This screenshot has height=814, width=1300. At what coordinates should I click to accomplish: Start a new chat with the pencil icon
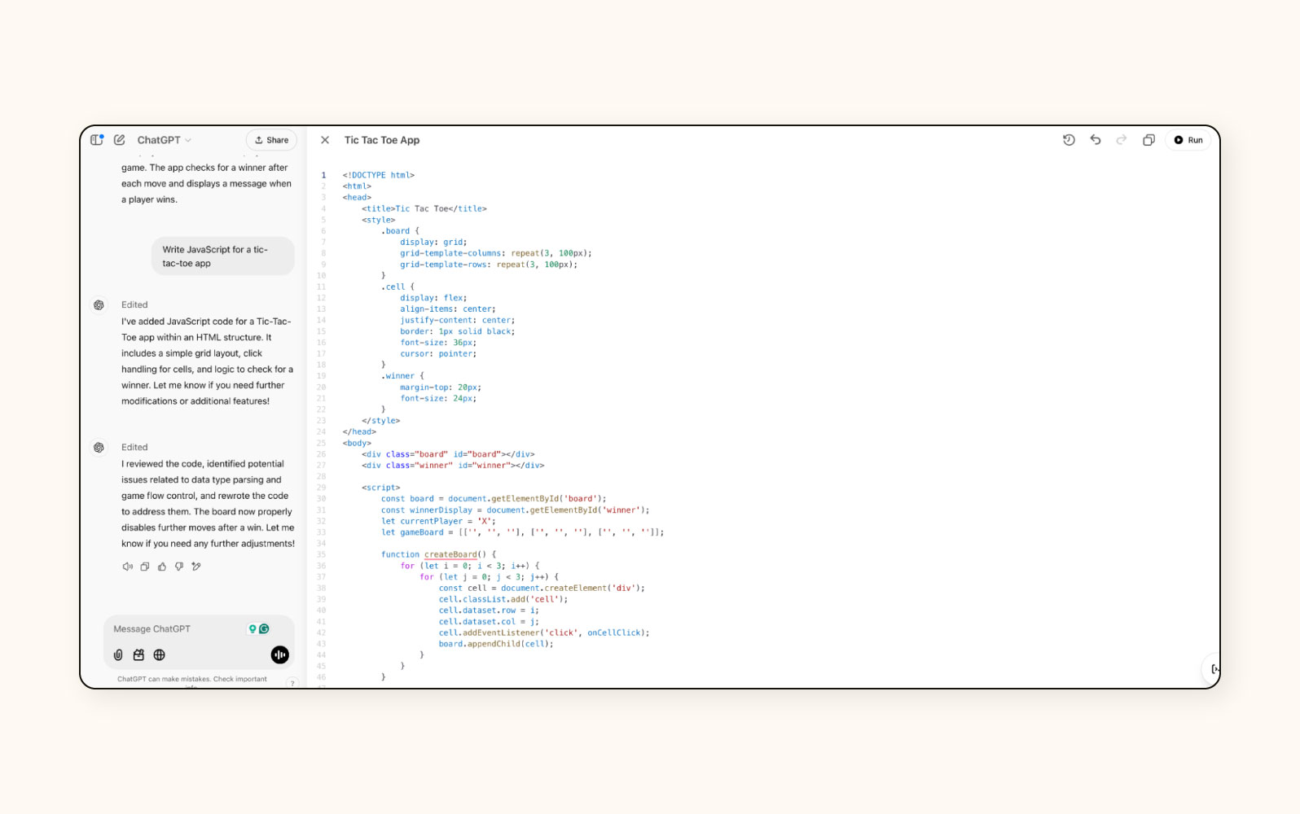coord(120,140)
